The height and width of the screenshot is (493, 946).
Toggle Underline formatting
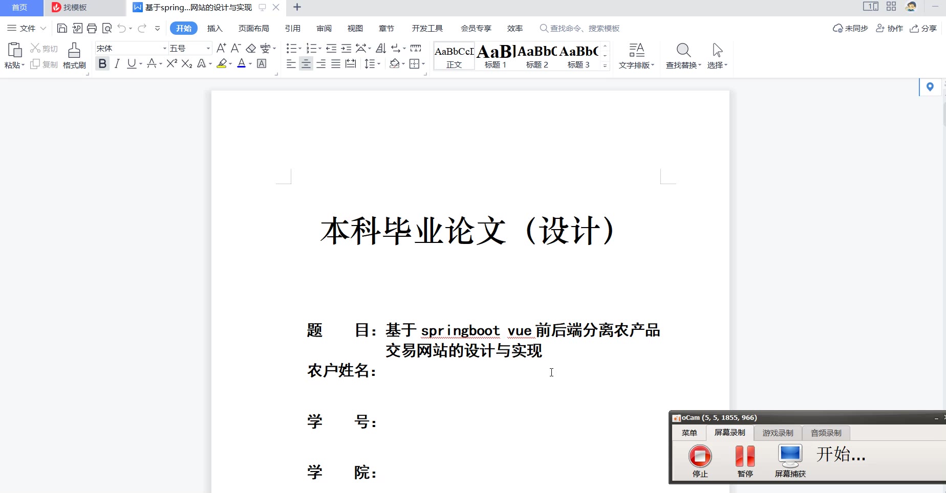point(132,63)
